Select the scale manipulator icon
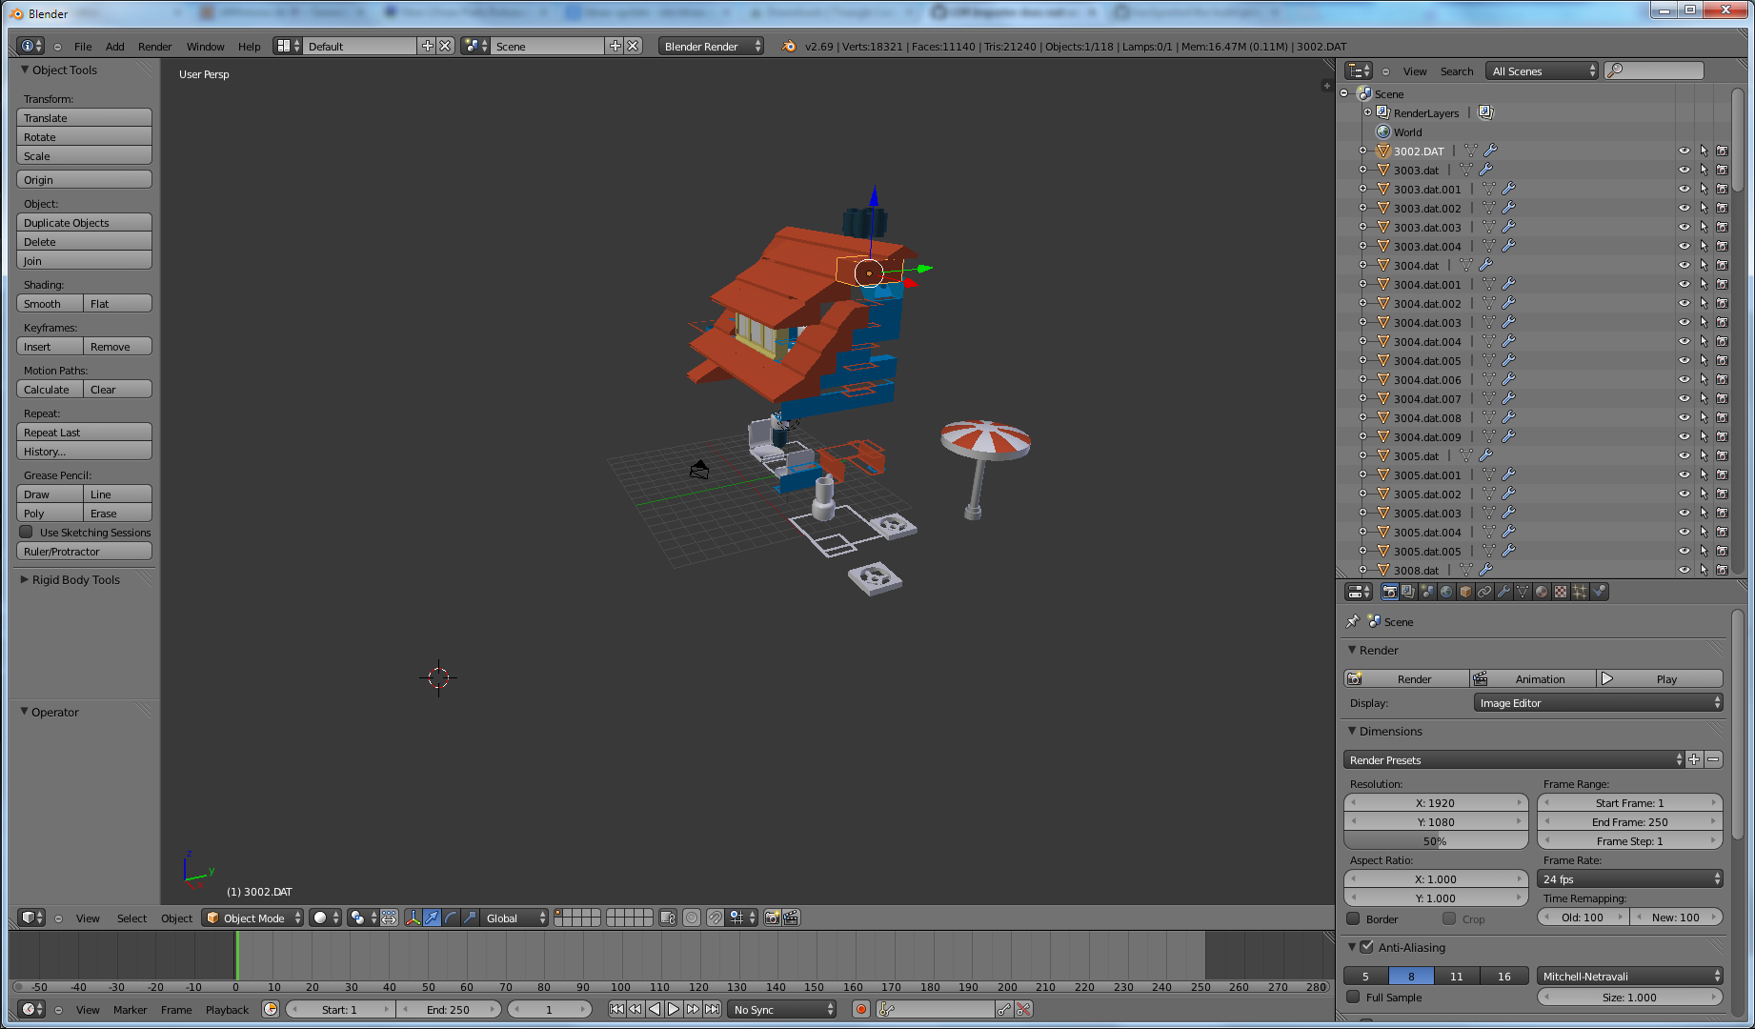1755x1029 pixels. click(x=470, y=918)
